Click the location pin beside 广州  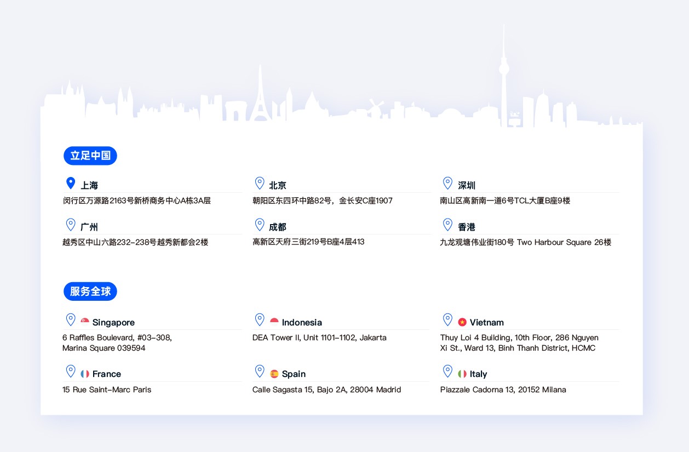pyautogui.click(x=71, y=225)
